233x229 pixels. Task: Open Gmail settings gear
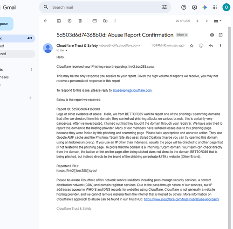pyautogui.click(x=194, y=7)
